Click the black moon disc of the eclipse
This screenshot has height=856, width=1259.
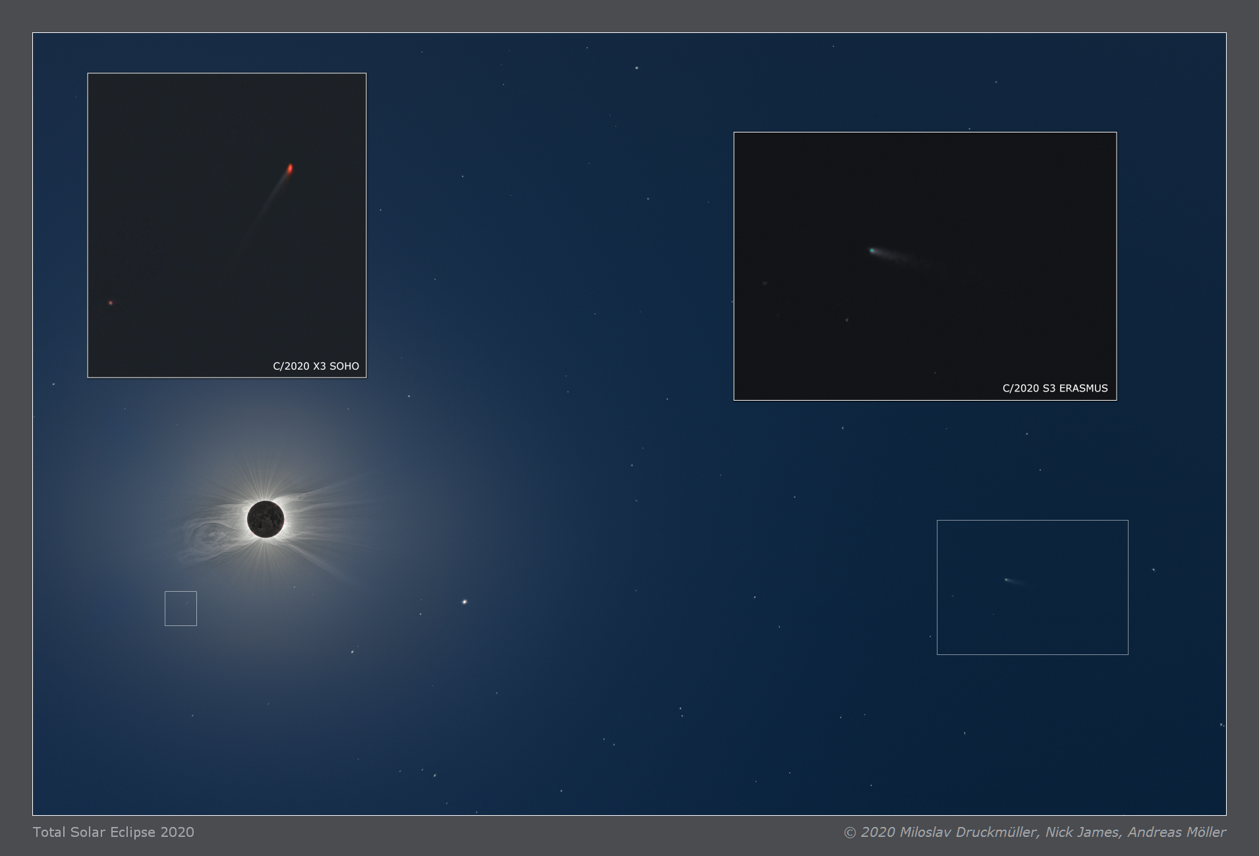coord(266,519)
